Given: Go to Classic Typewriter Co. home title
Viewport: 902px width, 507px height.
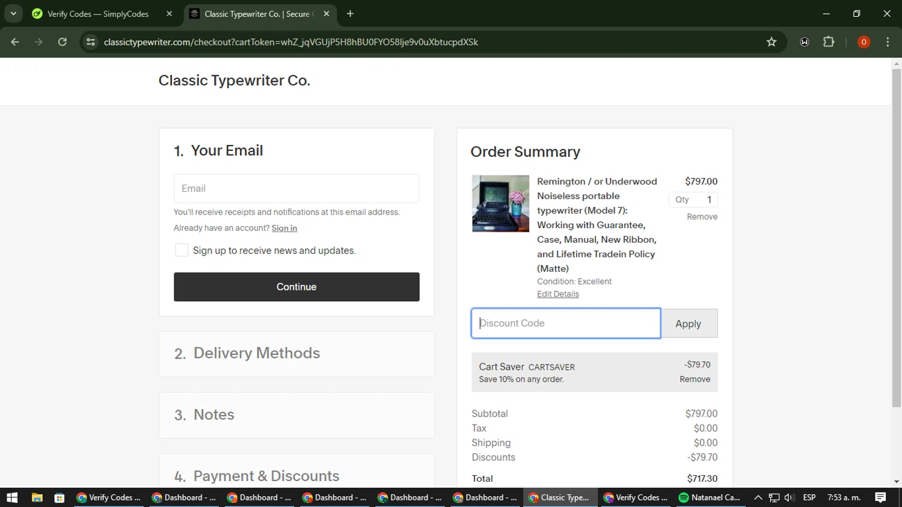Looking at the screenshot, I should coord(235,81).
